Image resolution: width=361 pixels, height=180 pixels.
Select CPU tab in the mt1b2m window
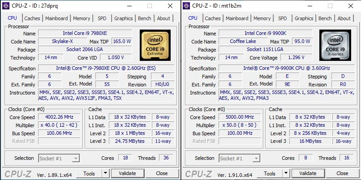pyautogui.click(x=193, y=18)
